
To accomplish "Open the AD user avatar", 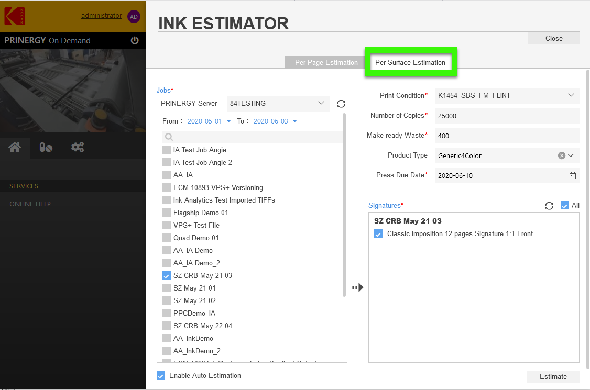I will tap(134, 17).
